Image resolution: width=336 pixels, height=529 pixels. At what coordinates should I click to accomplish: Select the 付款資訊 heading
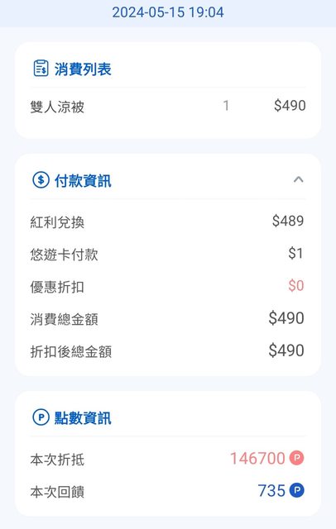pos(83,181)
